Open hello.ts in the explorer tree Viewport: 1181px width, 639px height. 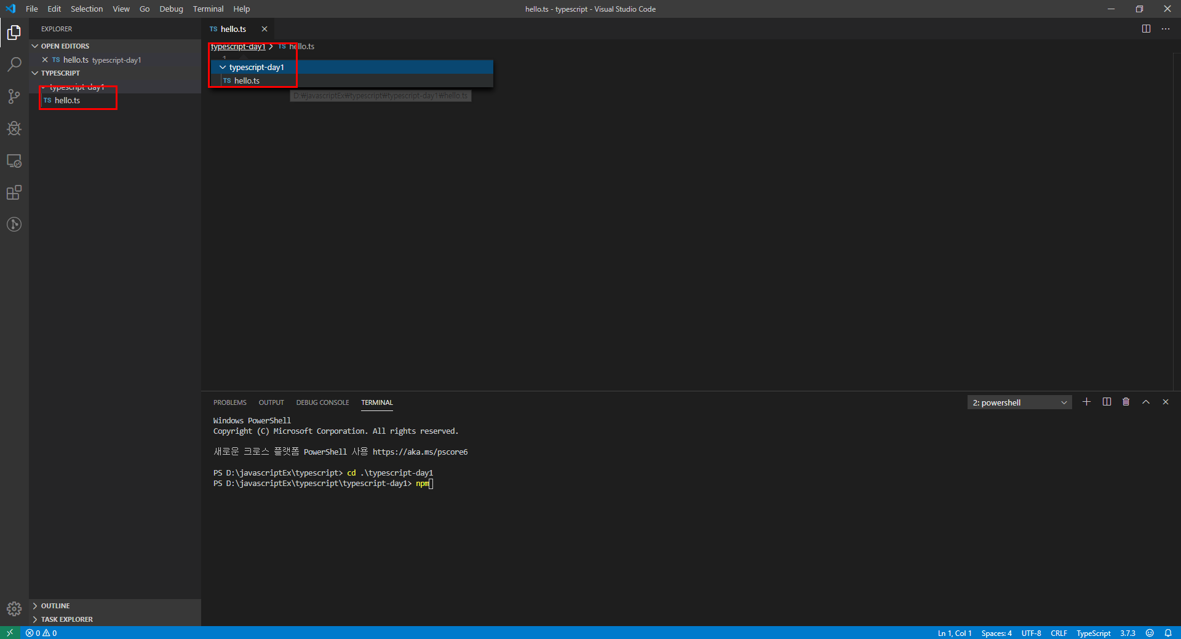[x=115, y=100]
